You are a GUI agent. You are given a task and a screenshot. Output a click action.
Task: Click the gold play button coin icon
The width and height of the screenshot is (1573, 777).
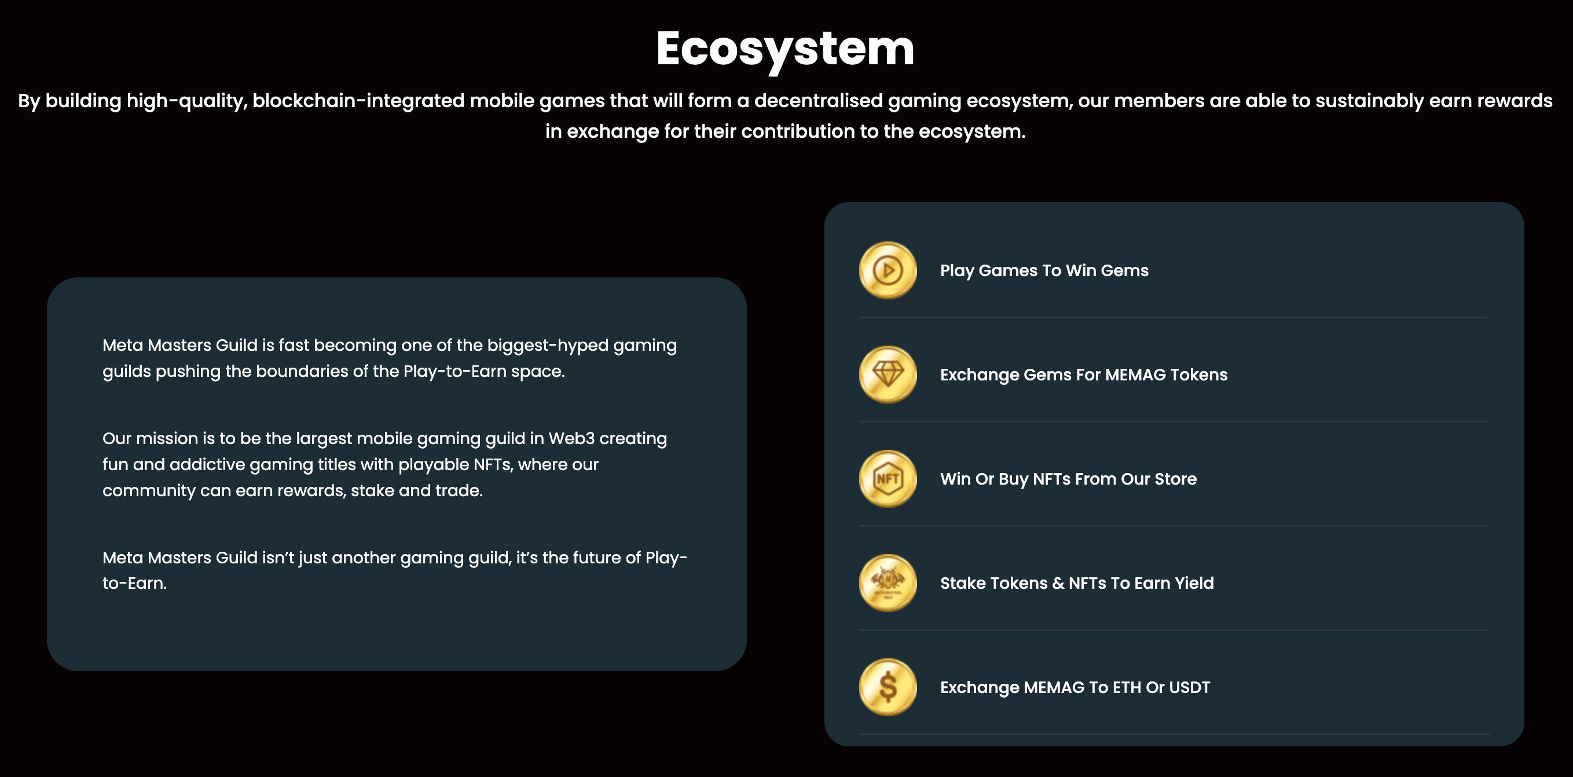click(888, 270)
